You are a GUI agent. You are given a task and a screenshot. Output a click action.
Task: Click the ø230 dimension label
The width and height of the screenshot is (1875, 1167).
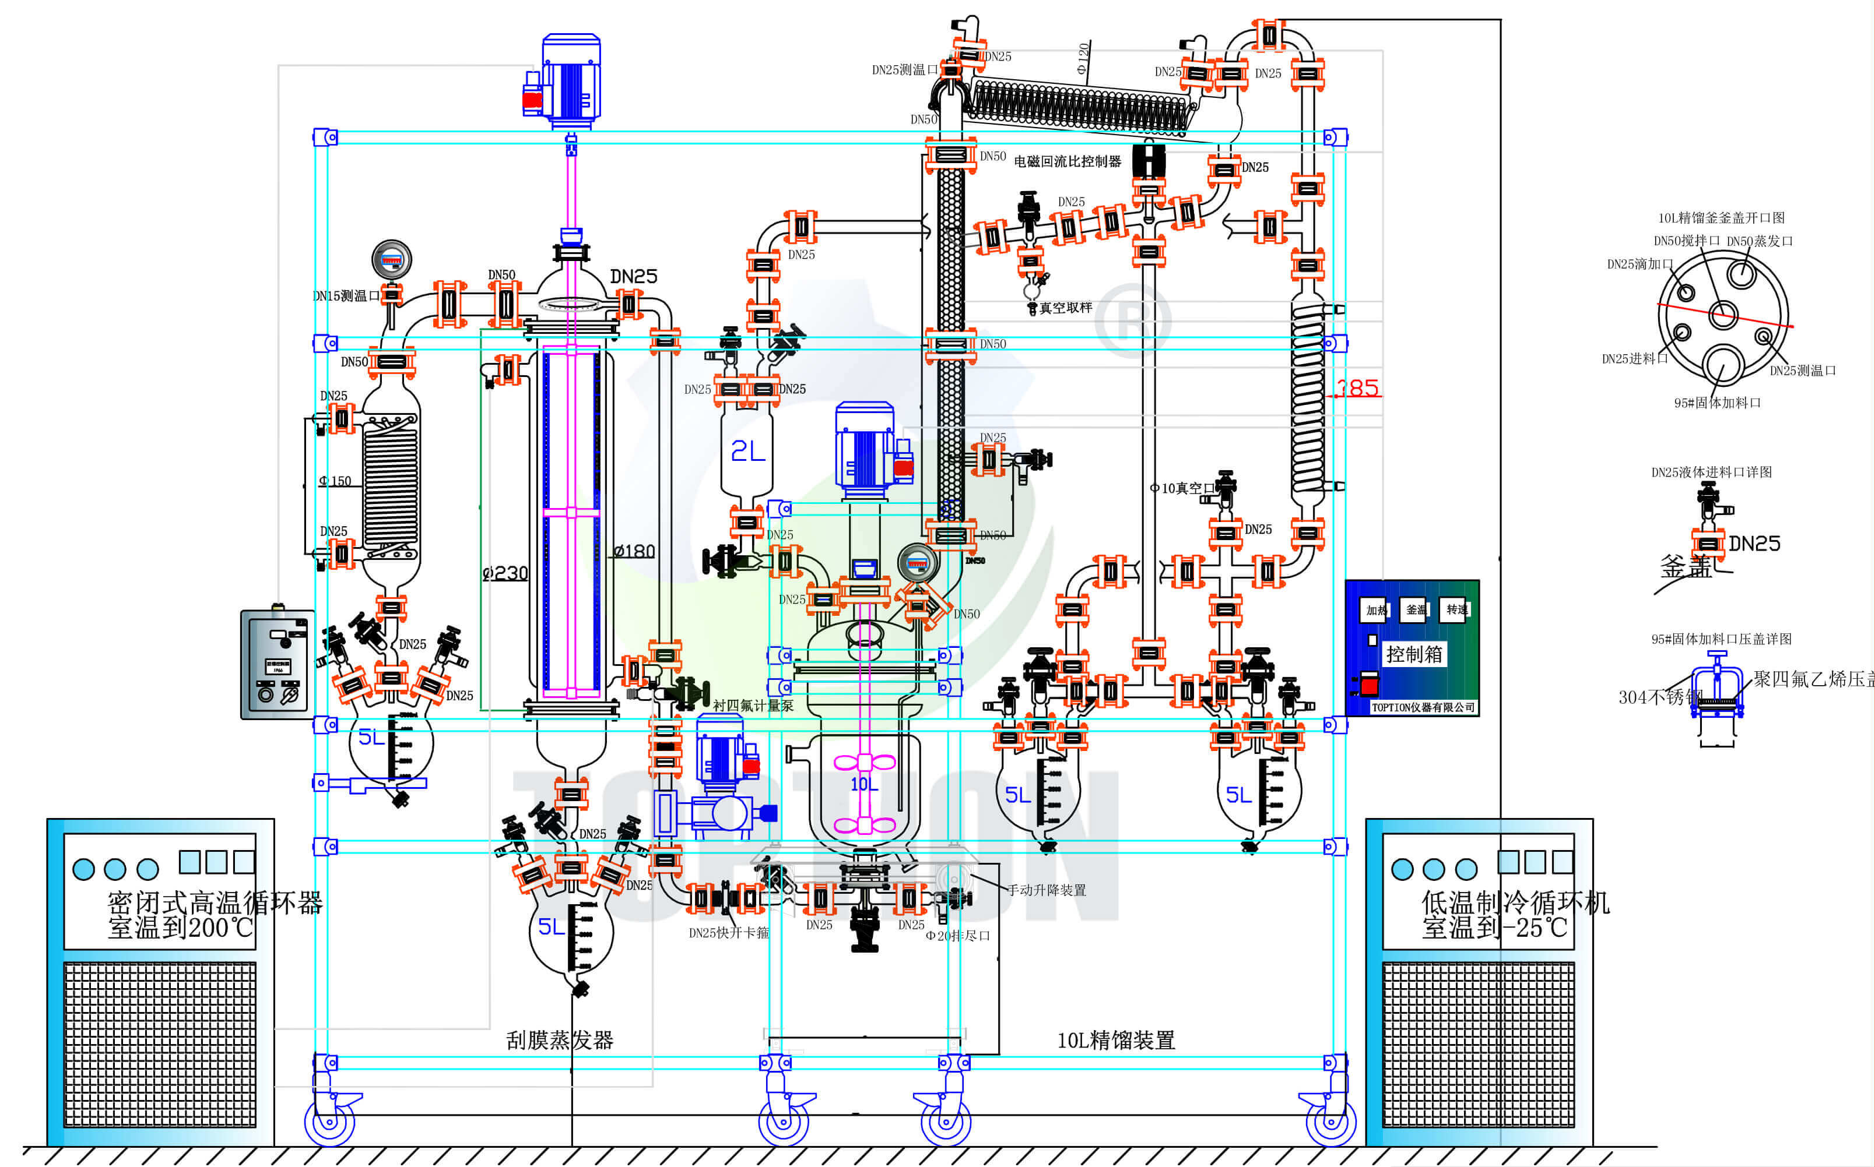click(x=505, y=573)
